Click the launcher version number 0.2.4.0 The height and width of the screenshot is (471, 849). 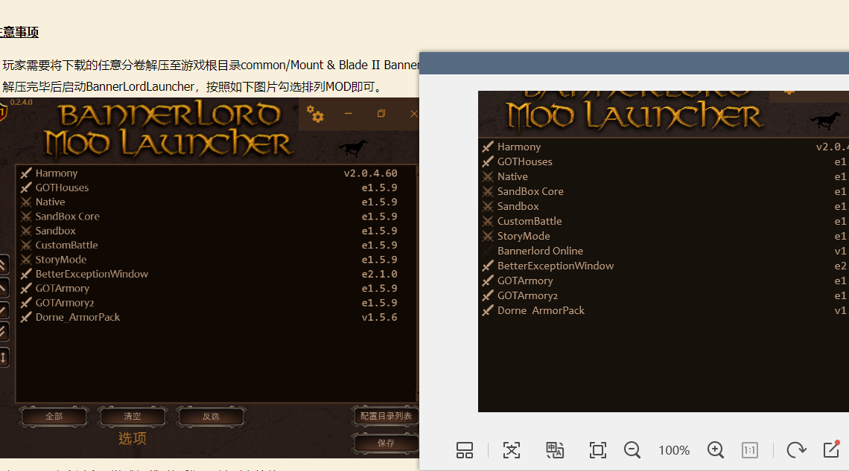[21, 102]
